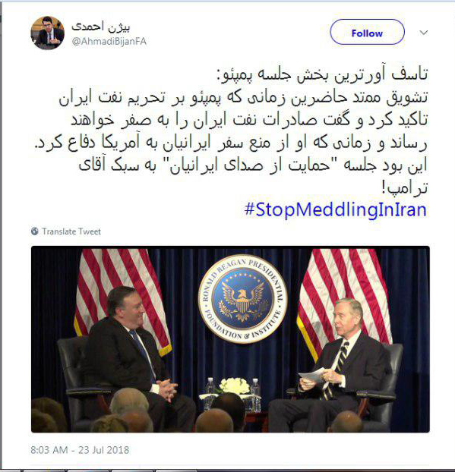Click the flag behind the man holding papers

click(x=343, y=297)
